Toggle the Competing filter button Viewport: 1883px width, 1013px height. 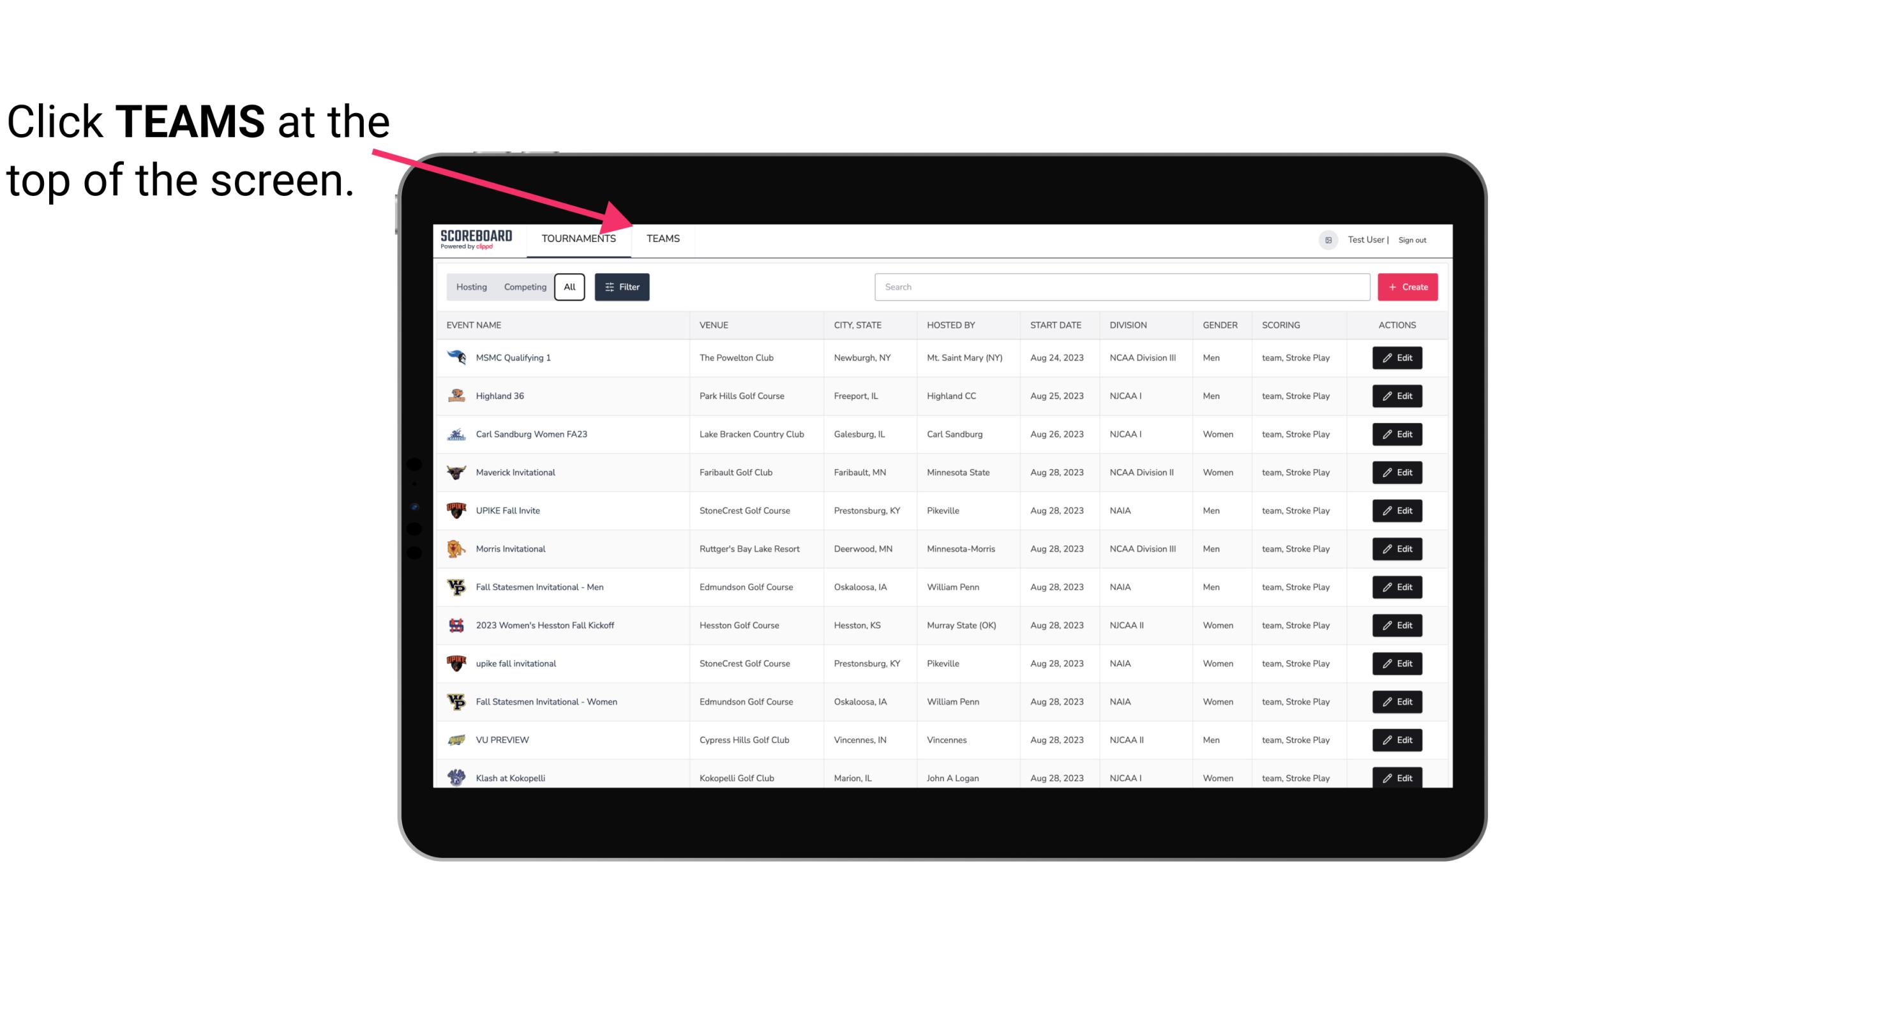[524, 286]
